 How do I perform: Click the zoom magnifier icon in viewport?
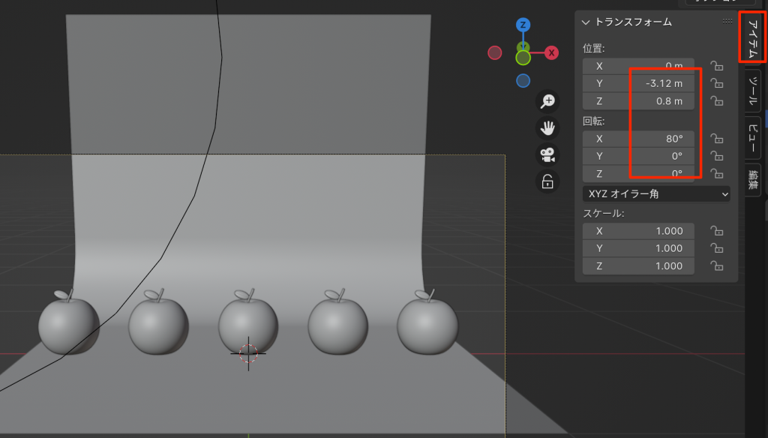[548, 101]
